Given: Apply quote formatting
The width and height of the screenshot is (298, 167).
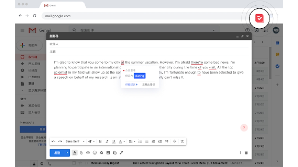Looking at the screenshot, I should click(x=167, y=141).
